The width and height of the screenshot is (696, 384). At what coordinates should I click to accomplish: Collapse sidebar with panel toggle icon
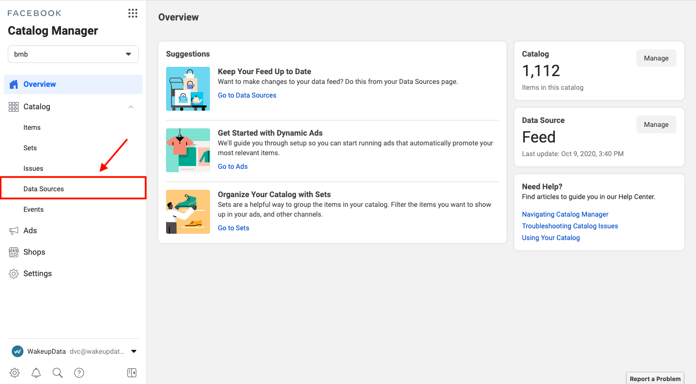tap(132, 373)
